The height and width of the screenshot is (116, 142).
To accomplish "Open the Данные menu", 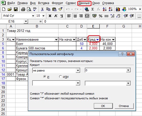I will 84,3.
